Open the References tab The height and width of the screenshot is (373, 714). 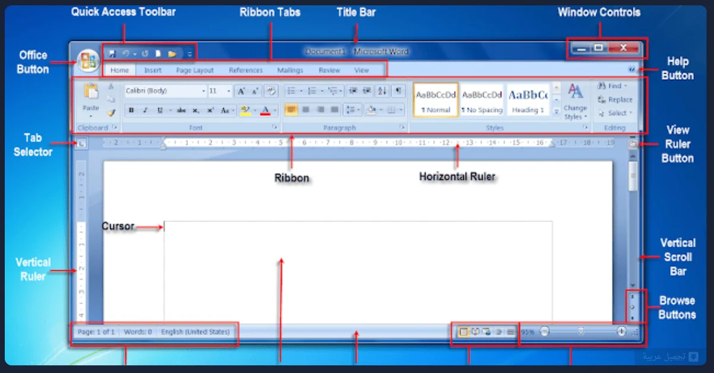[246, 70]
